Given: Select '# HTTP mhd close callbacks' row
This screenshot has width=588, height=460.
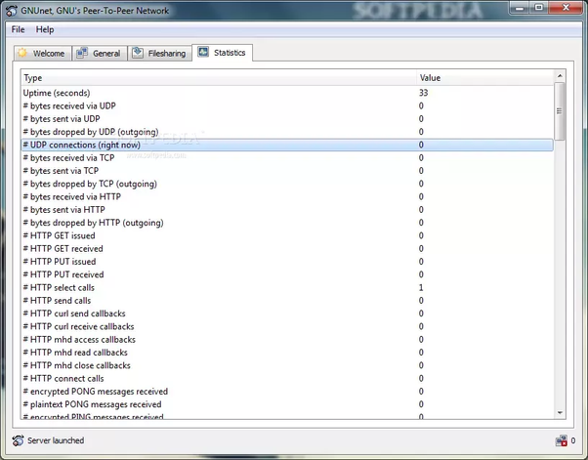Looking at the screenshot, I should point(287,365).
